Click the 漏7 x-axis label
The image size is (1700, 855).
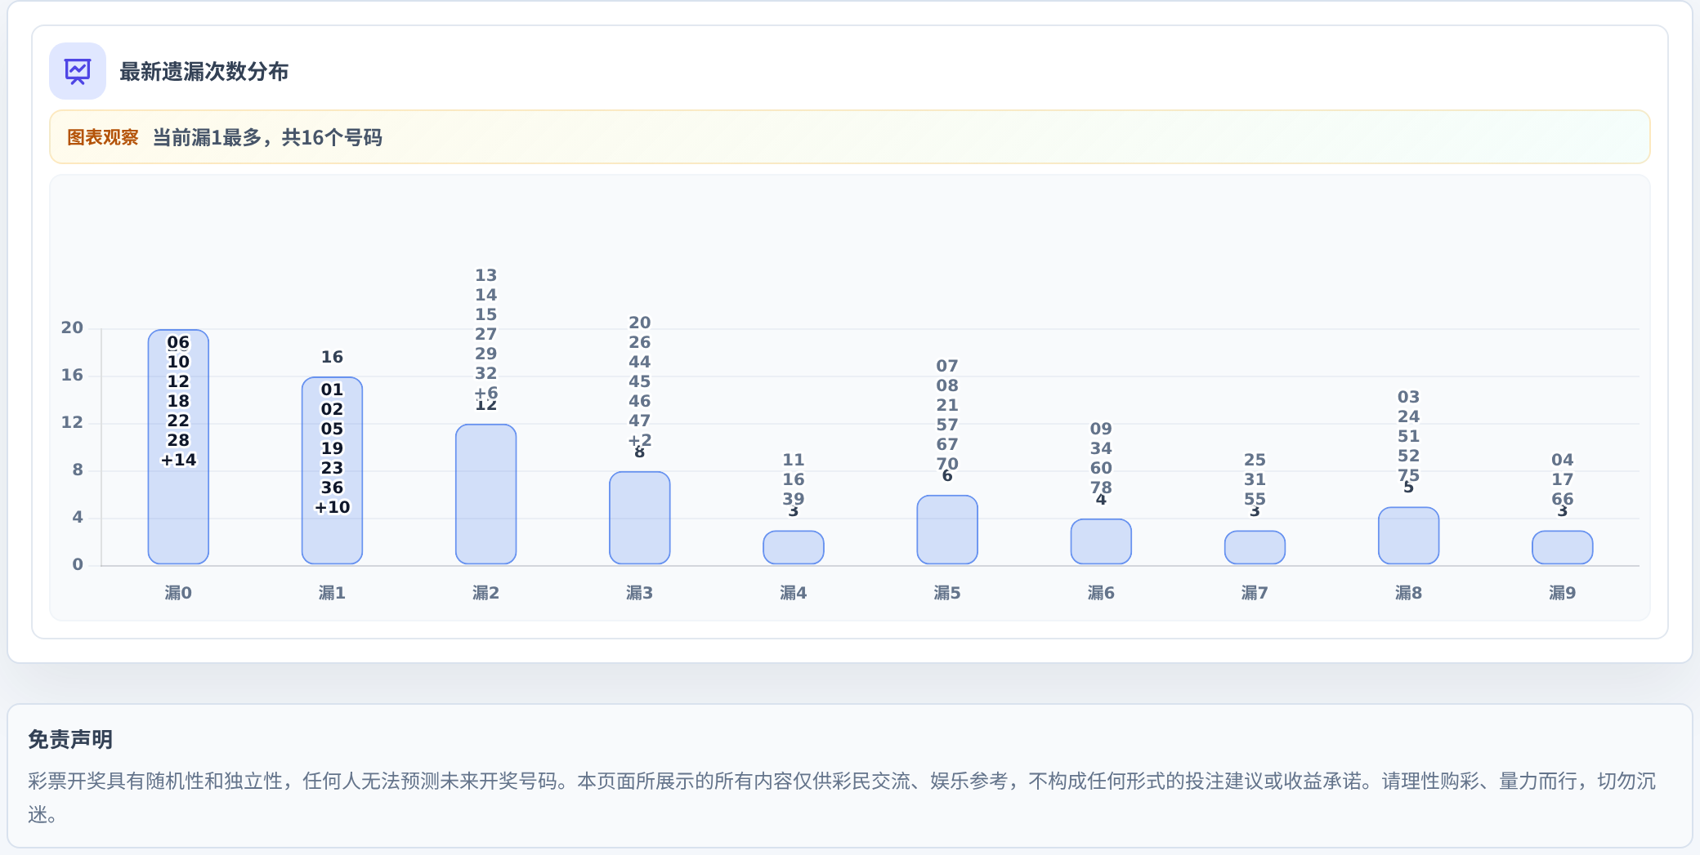coord(1255,593)
